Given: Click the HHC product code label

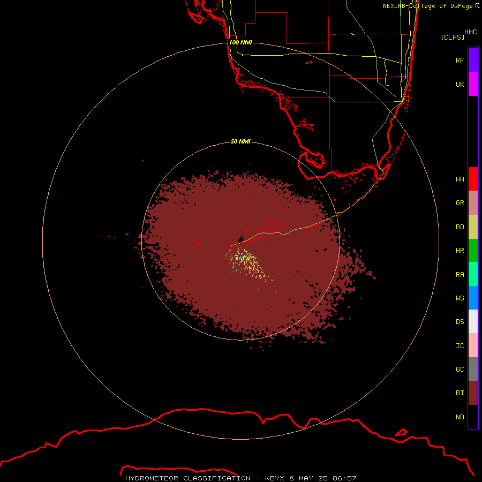Looking at the screenshot, I should pos(470,32).
